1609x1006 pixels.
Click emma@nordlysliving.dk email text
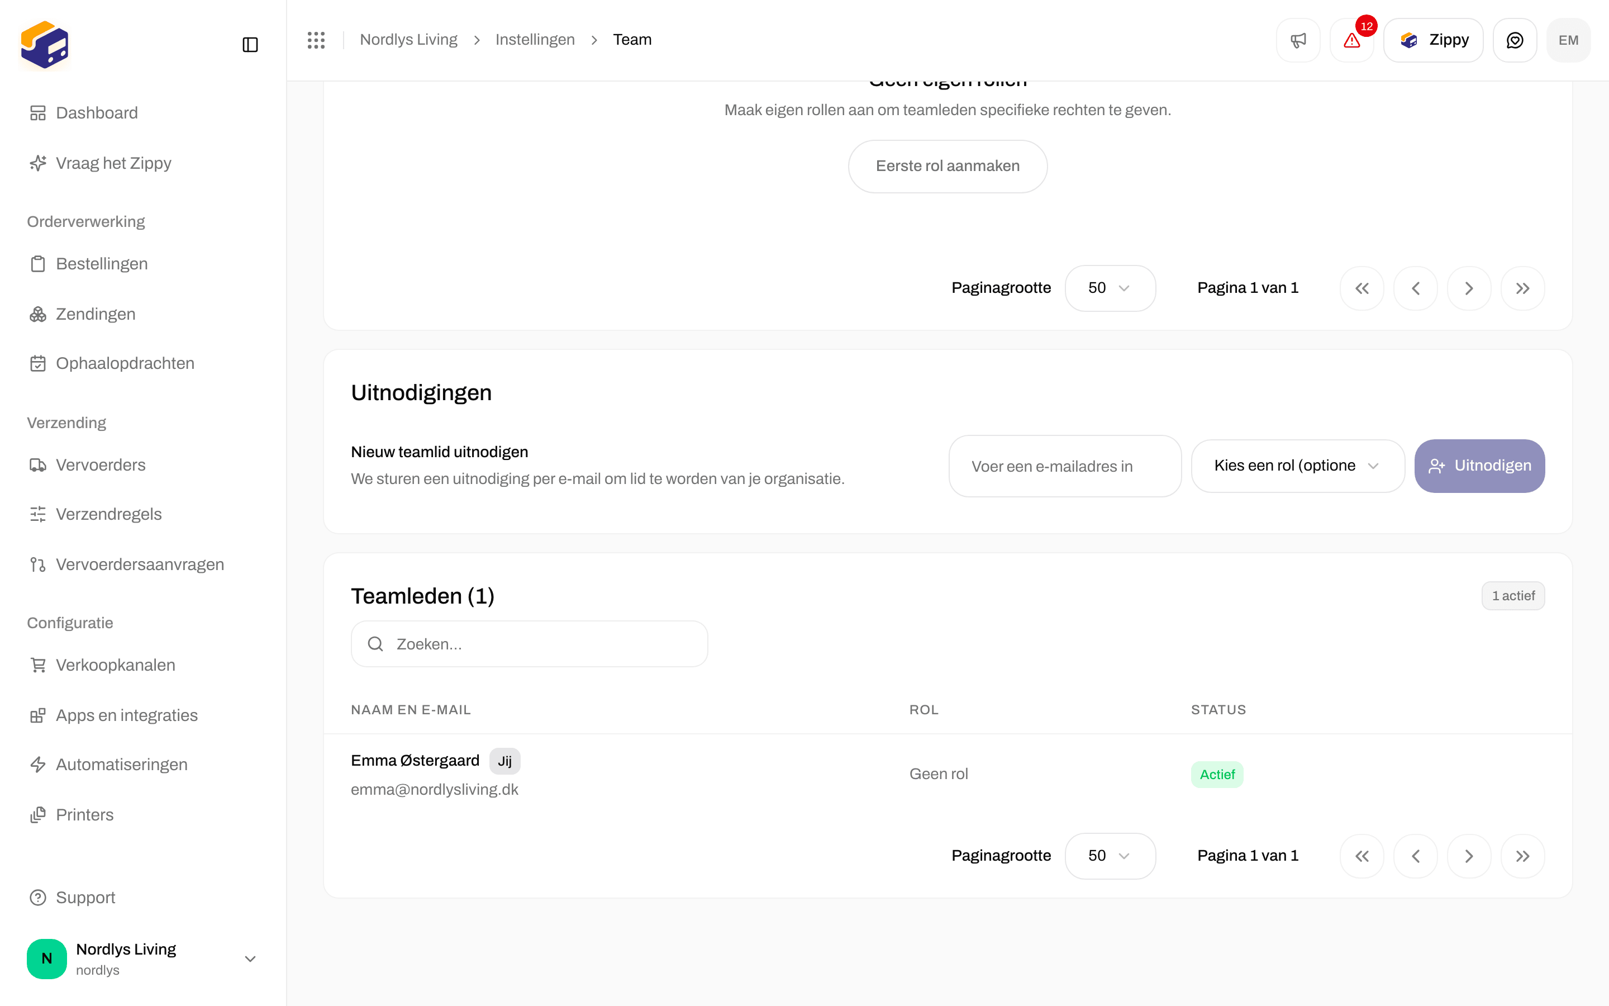[x=434, y=790]
